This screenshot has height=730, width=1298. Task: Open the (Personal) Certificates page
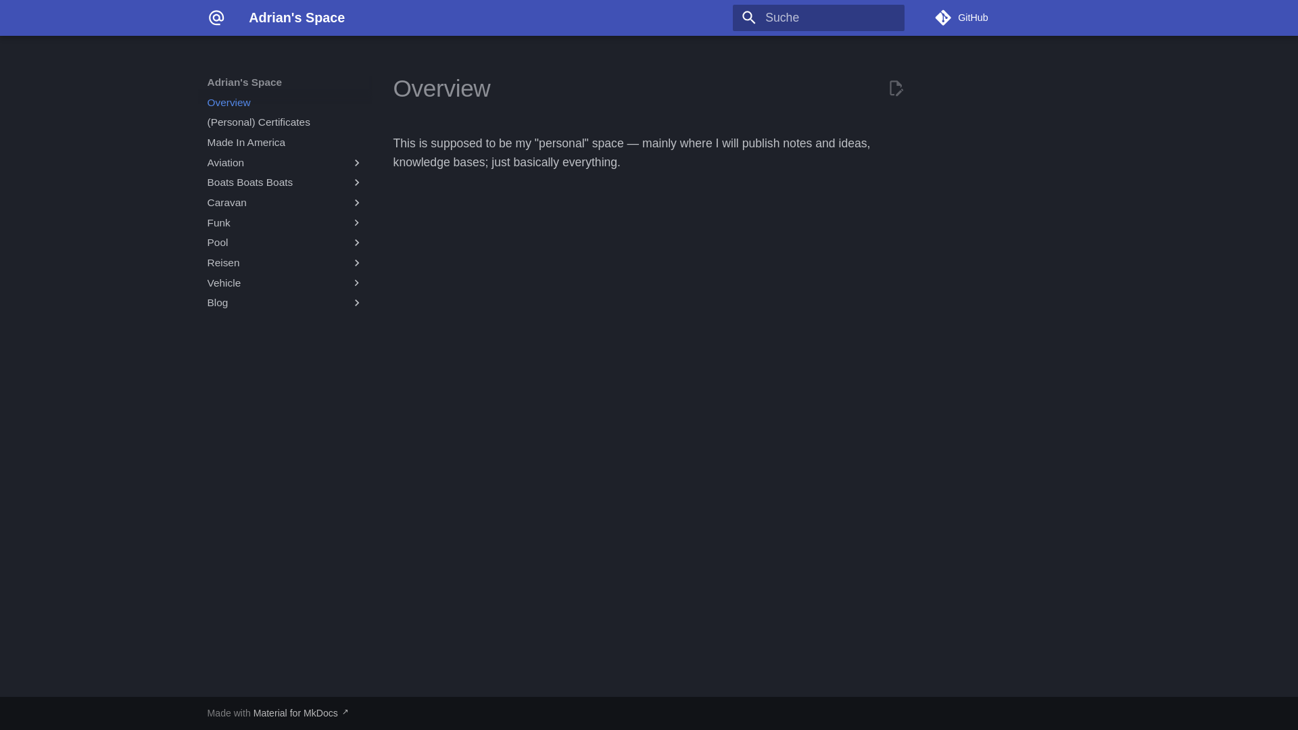click(258, 122)
